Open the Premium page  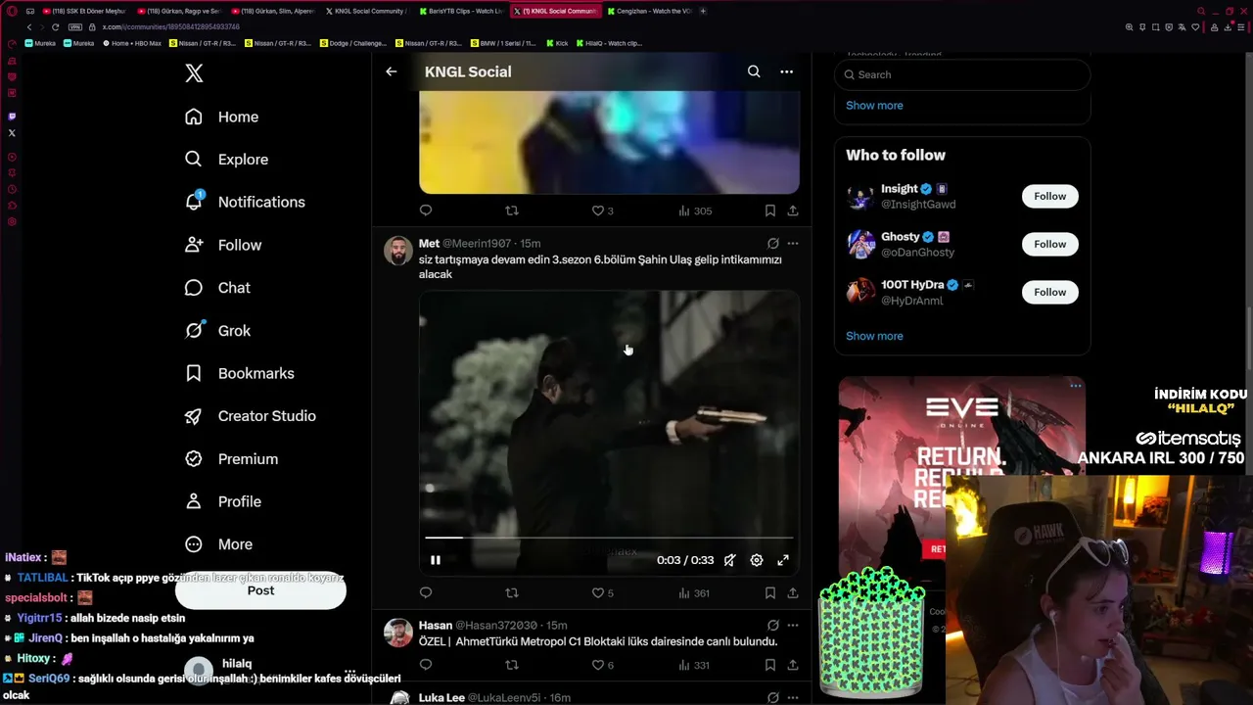(x=231, y=459)
